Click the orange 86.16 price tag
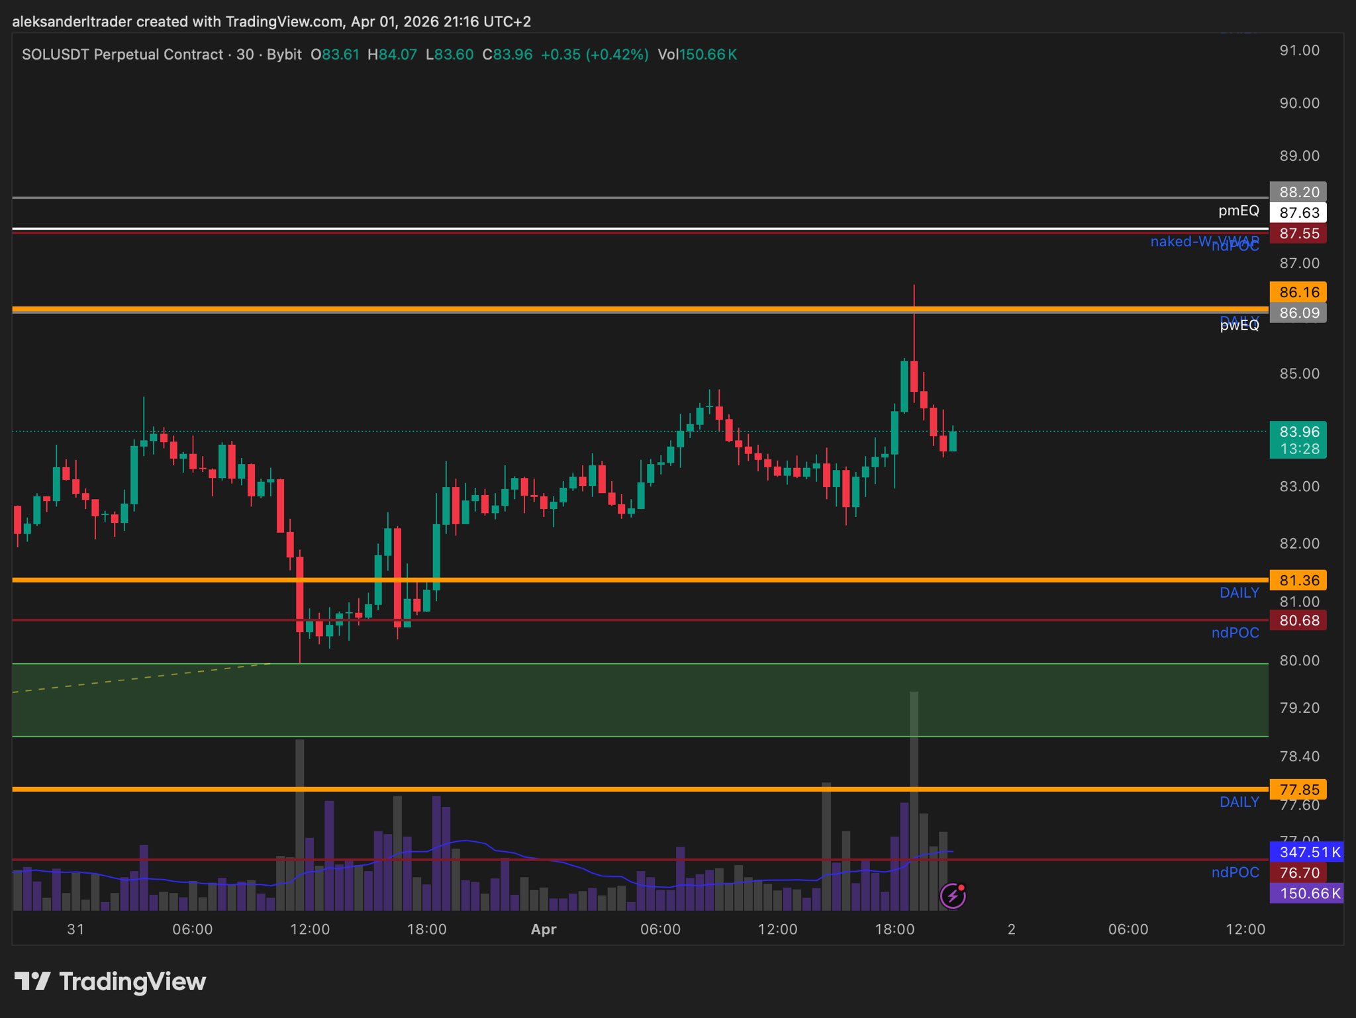This screenshot has width=1356, height=1018. point(1298,292)
